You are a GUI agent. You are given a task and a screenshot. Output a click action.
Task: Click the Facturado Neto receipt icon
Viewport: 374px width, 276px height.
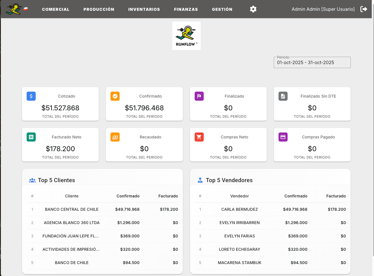31,137
